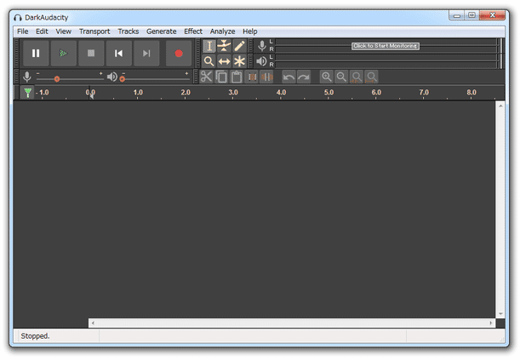The image size is (520, 360).
Task: Select the Multi-Tool asterisk icon
Action: [x=239, y=61]
